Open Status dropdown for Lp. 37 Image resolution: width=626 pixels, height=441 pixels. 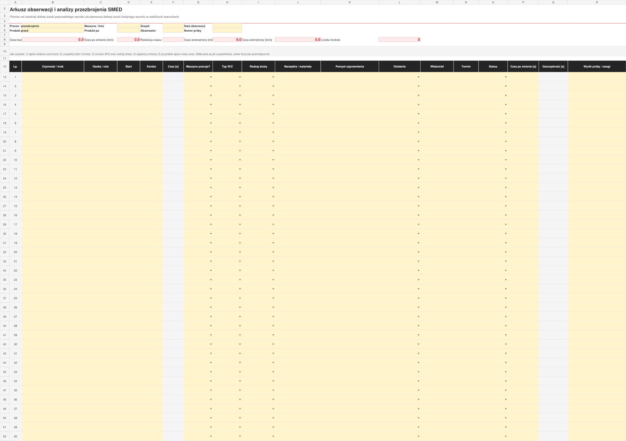(506, 409)
